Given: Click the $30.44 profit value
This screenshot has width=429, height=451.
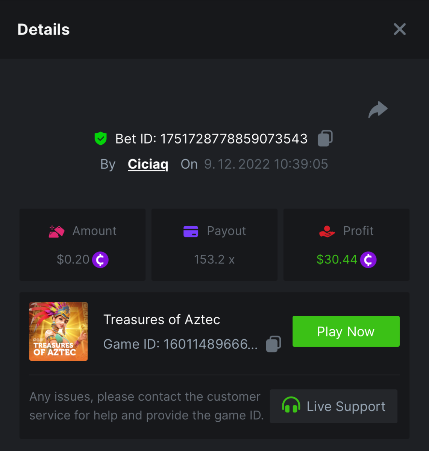Looking at the screenshot, I should pyautogui.click(x=337, y=259).
